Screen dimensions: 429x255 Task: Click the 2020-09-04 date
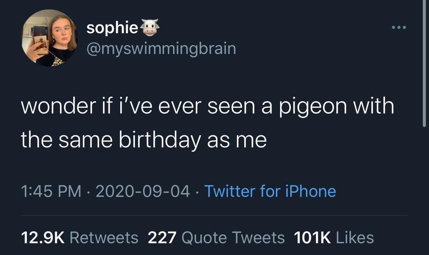(x=142, y=191)
